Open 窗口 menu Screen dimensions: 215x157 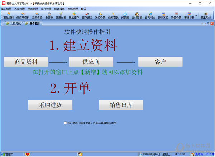(83, 9)
